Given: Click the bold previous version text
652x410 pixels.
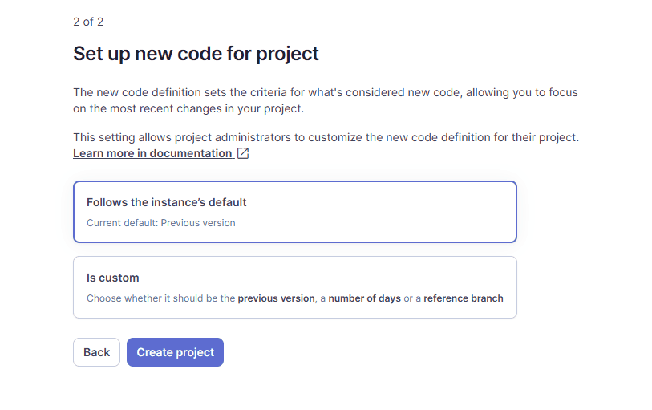Looking at the screenshot, I should coord(276,298).
